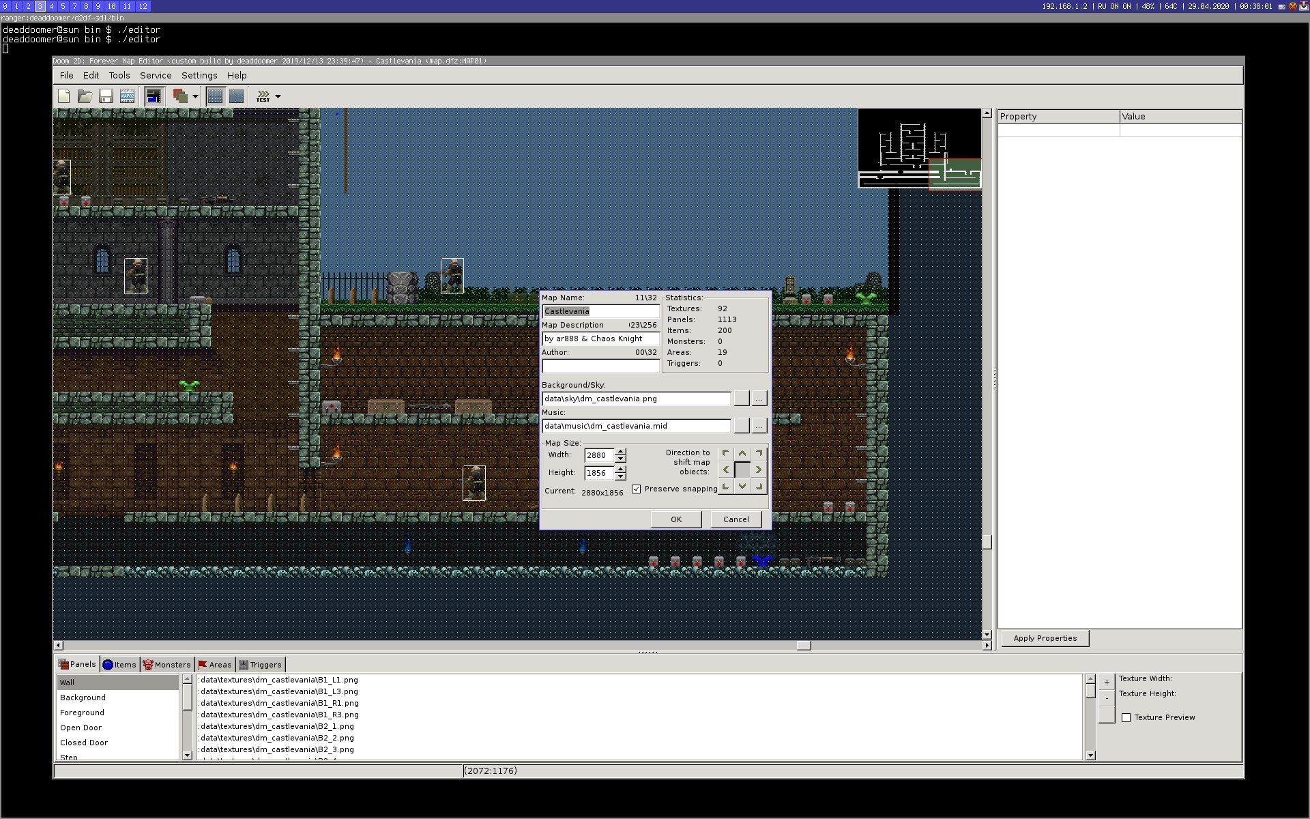The image size is (1310, 819).
Task: Switch to the Areas tab
Action: pyautogui.click(x=215, y=665)
